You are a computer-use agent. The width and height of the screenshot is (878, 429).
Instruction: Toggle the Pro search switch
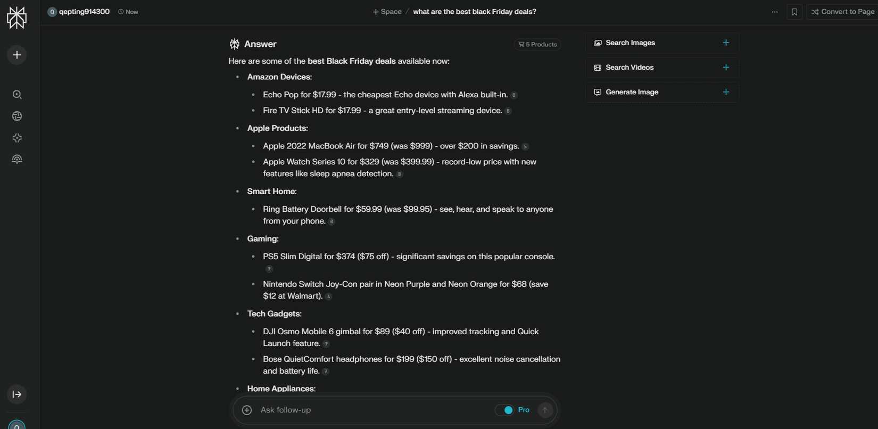[505, 410]
